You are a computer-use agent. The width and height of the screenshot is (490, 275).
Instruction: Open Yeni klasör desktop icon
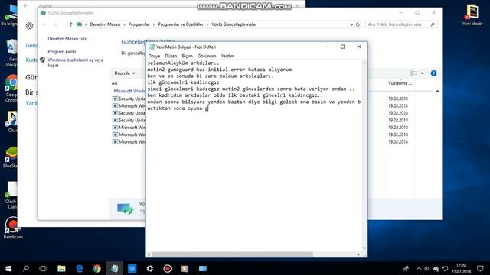[472, 15]
